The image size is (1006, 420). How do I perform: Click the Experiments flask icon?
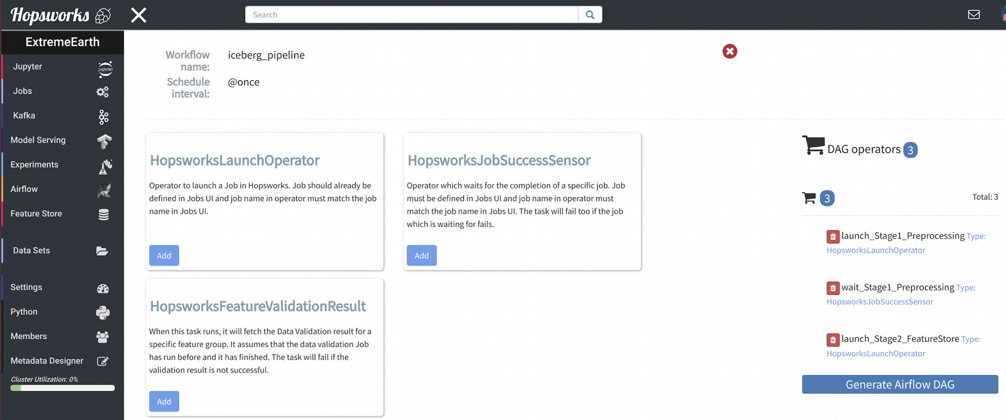[105, 166]
